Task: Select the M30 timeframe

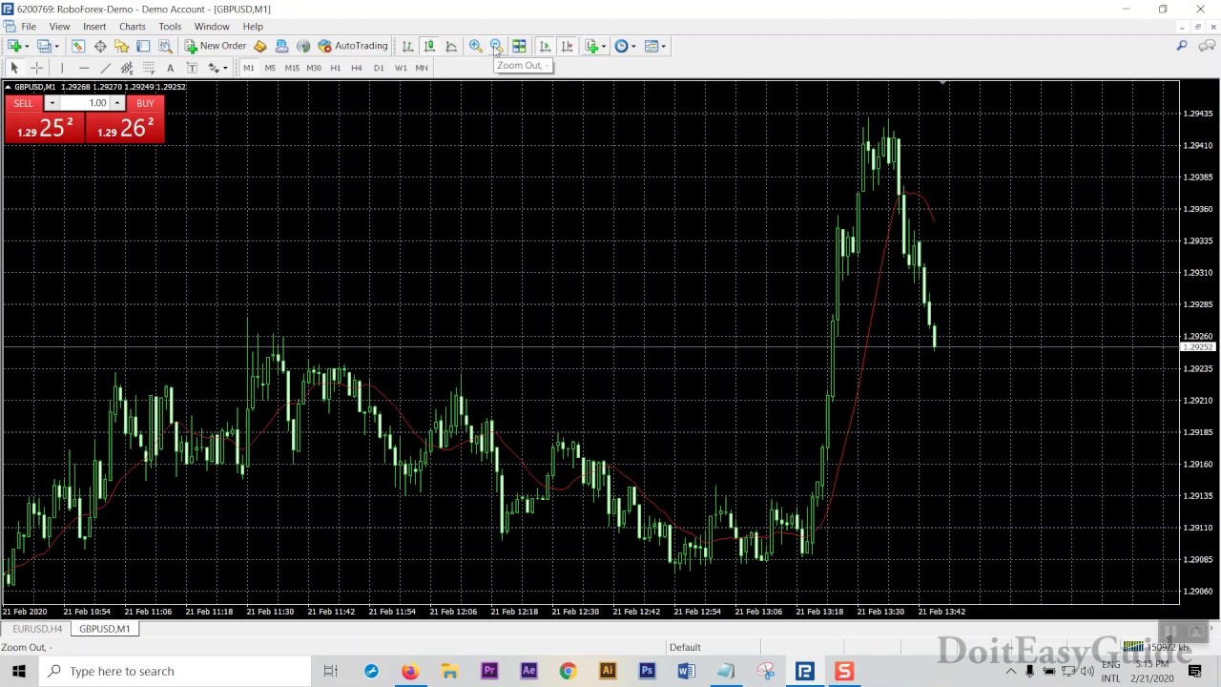Action: tap(314, 68)
